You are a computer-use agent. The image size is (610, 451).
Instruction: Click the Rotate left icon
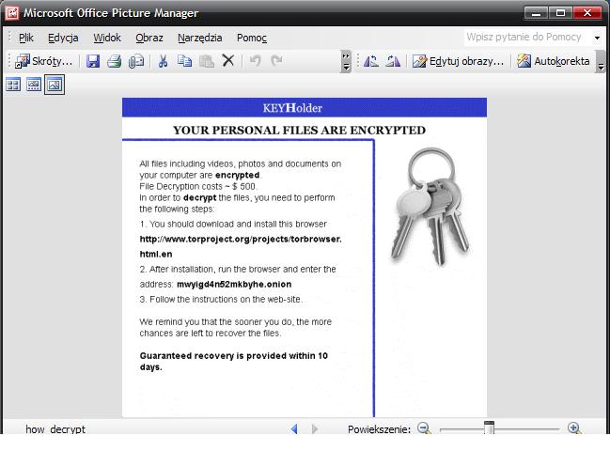point(371,61)
